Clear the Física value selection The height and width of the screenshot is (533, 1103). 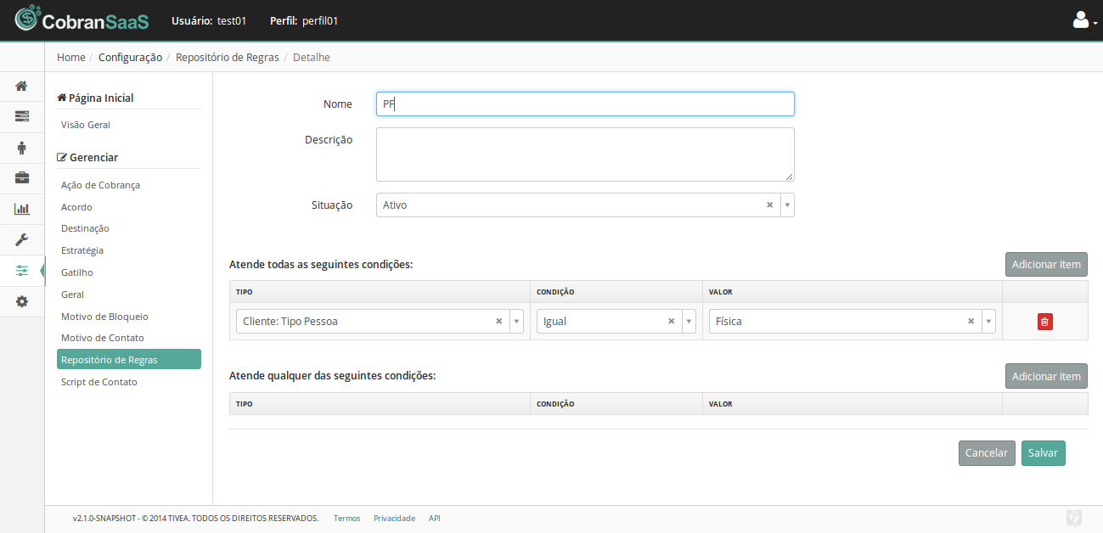tap(971, 322)
